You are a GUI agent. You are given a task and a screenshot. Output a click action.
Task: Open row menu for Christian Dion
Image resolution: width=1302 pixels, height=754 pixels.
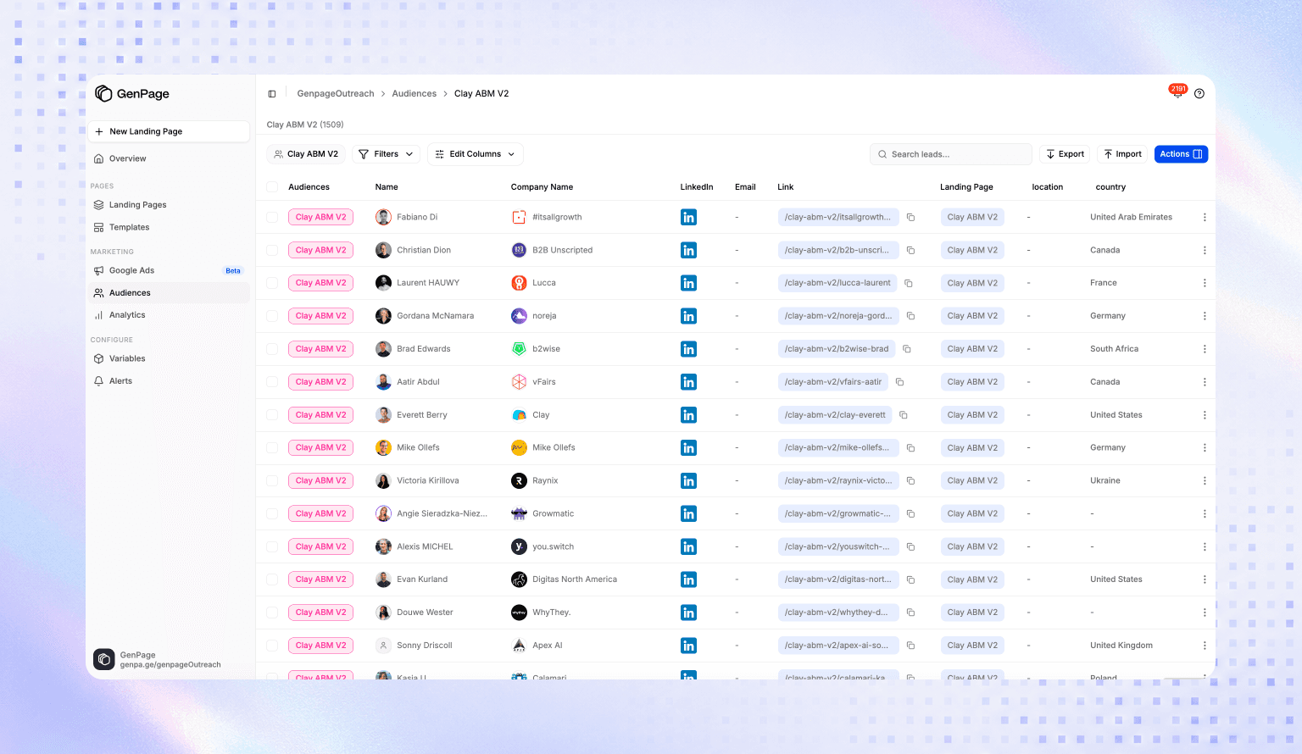1204,251
